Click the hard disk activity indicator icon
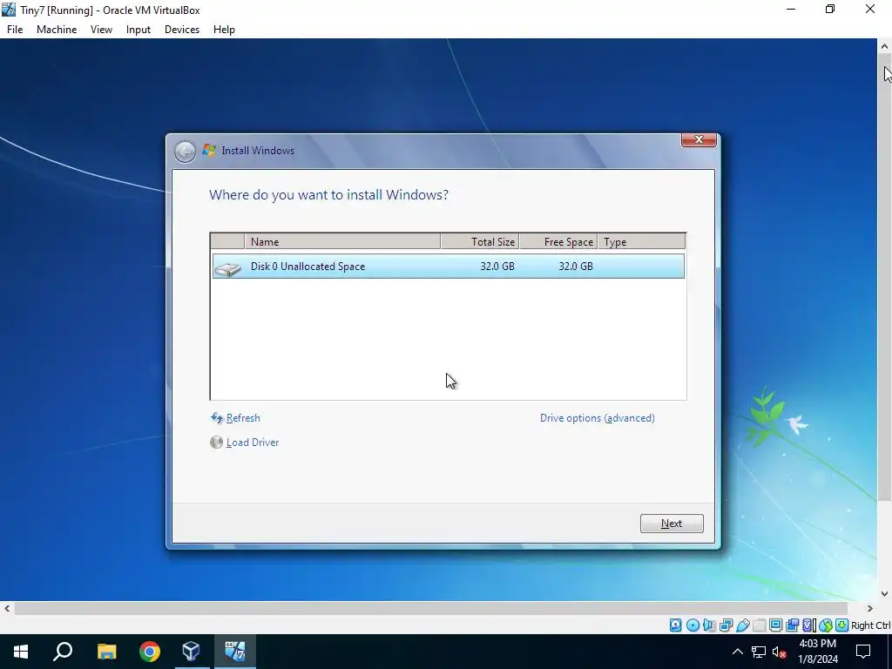 [x=675, y=625]
